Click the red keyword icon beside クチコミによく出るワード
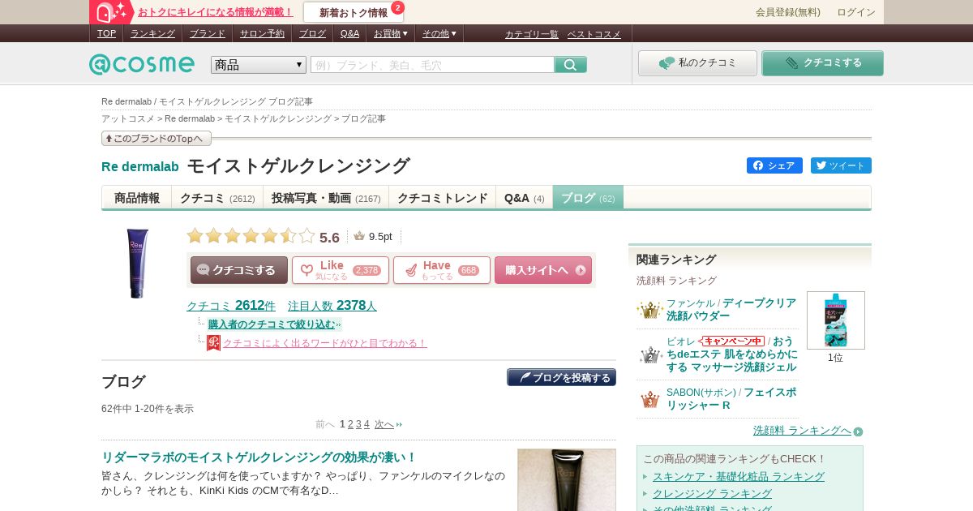Screen dimensions: 973x511 click(x=213, y=343)
